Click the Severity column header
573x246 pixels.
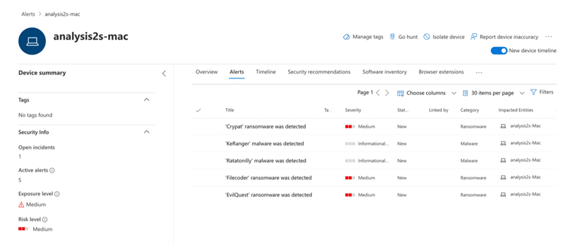click(x=353, y=110)
